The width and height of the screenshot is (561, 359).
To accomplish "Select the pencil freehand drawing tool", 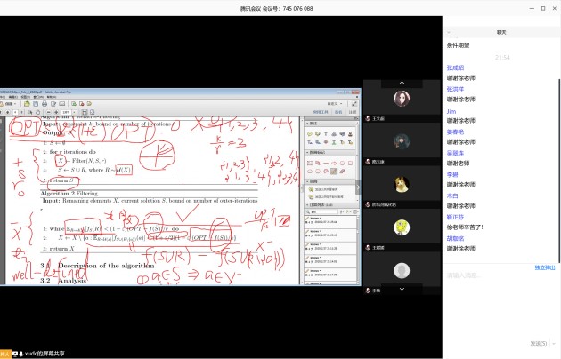I will 334,172.
